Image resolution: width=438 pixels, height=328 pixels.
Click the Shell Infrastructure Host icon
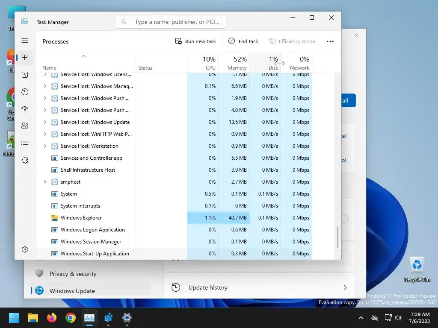point(55,170)
